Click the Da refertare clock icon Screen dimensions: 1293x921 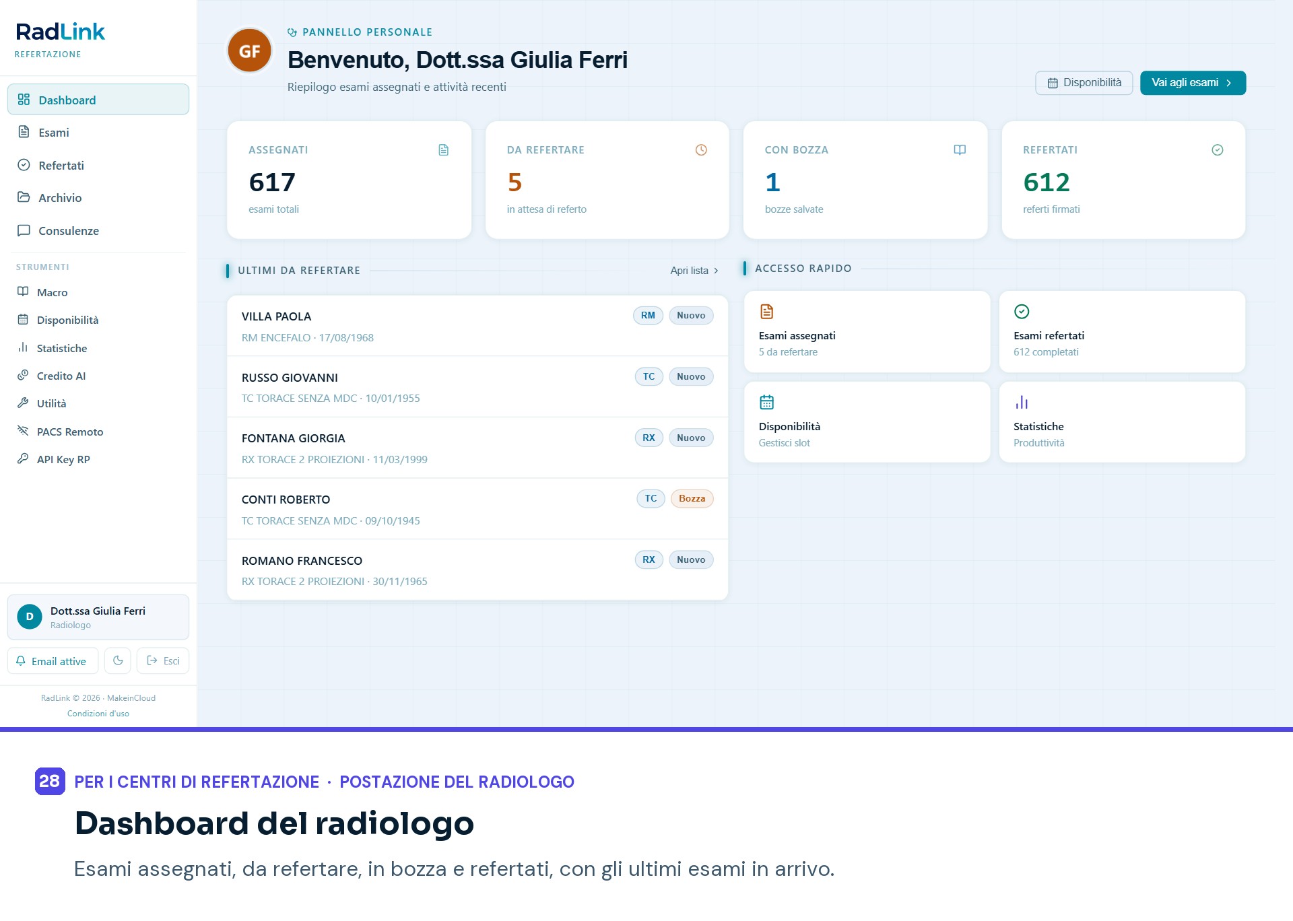[701, 150]
